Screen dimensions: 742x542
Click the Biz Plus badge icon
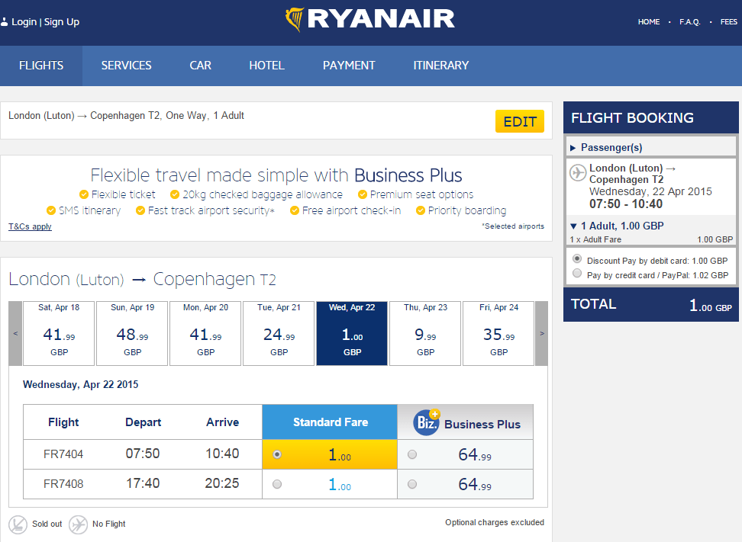pyautogui.click(x=427, y=422)
